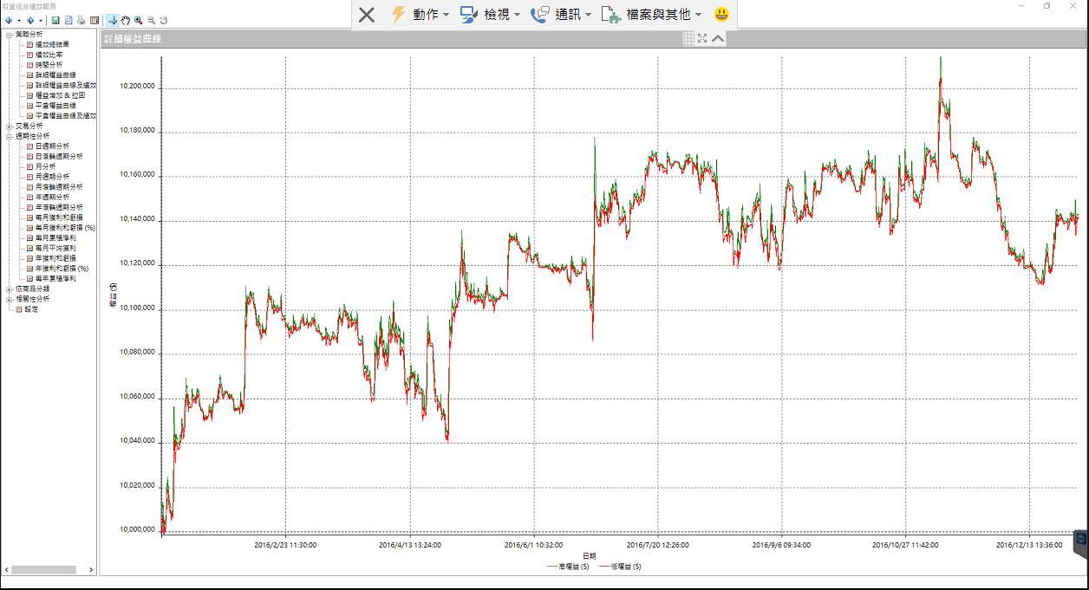This screenshot has height=590, width=1089.
Task: Open 每月累積淨利 chart item
Action: [55, 237]
